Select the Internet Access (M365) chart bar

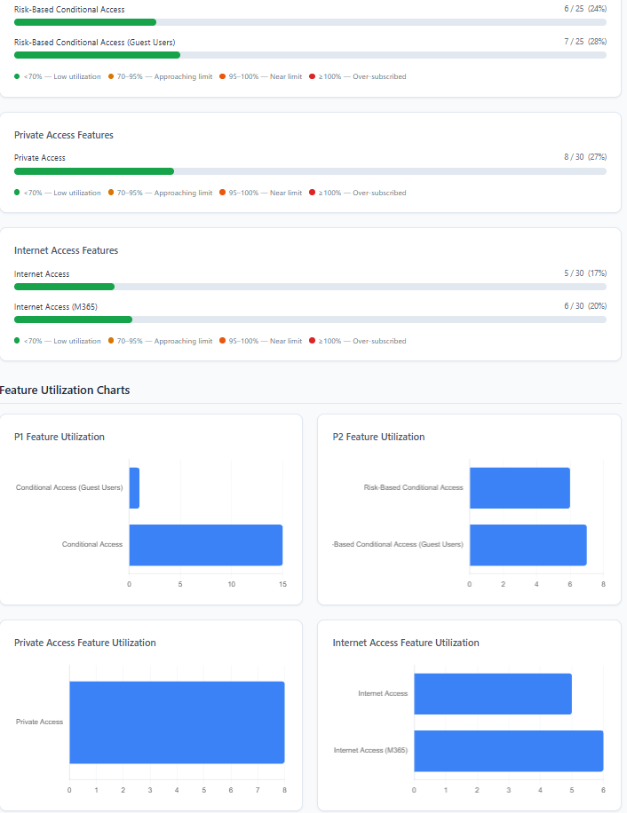508,751
